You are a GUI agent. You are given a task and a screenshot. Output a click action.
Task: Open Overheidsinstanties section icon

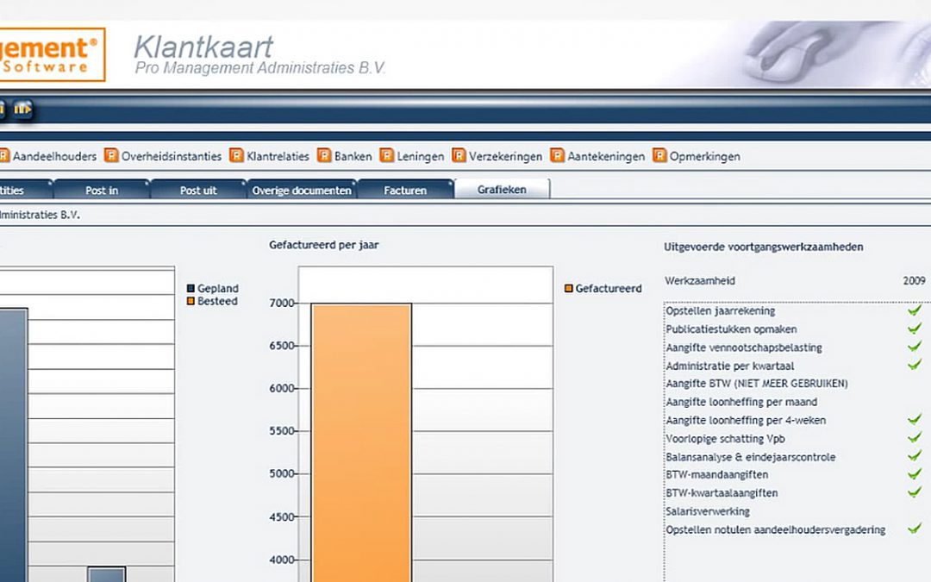111,155
